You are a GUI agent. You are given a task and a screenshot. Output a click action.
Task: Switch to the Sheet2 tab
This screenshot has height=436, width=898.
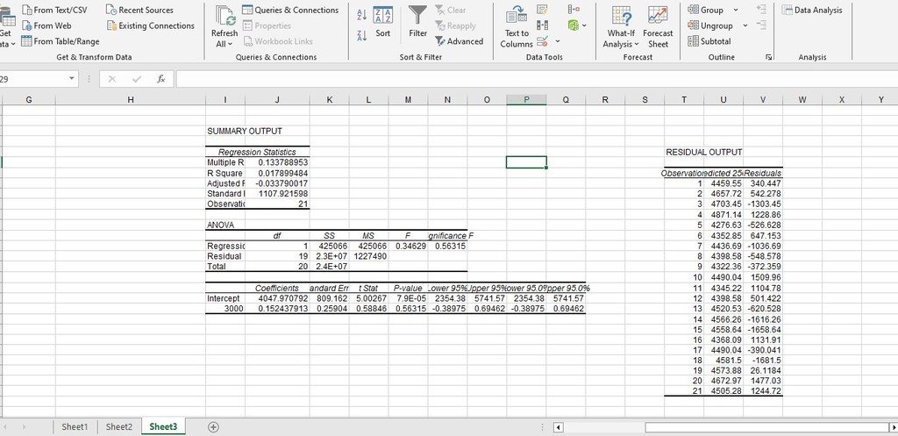coord(119,427)
